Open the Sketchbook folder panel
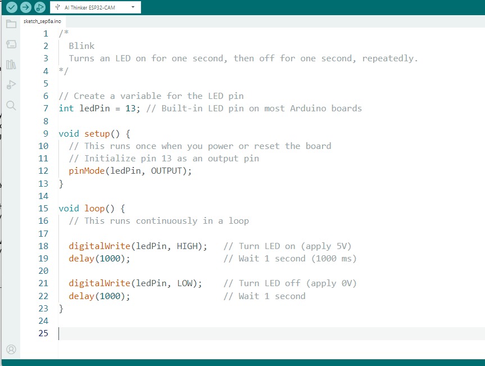Viewport: 485px width, 366px height. 11,24
